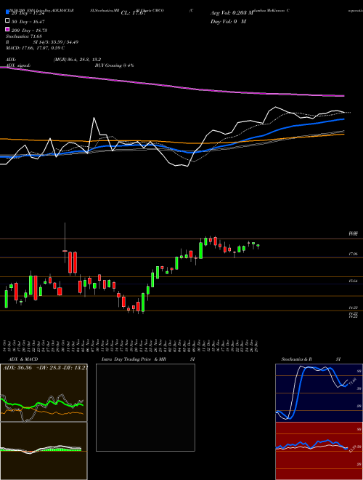Open the blue Stochastics chart panel

pos(319,393)
